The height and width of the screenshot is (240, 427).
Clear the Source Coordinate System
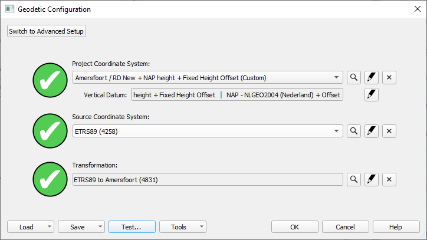[389, 131]
